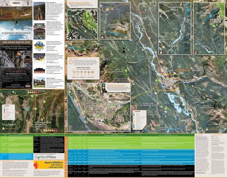Viewport: 227px width, 178px height.
Task: Click the Town of Golden heading
Action: pos(116,85)
